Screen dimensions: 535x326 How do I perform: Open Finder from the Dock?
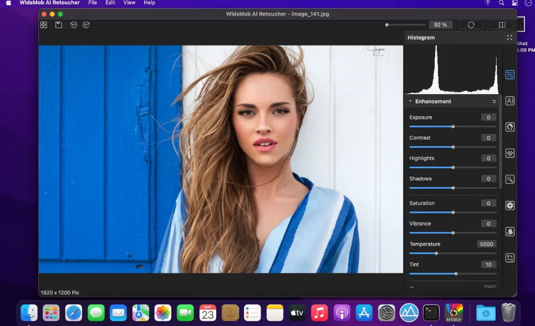point(29,313)
